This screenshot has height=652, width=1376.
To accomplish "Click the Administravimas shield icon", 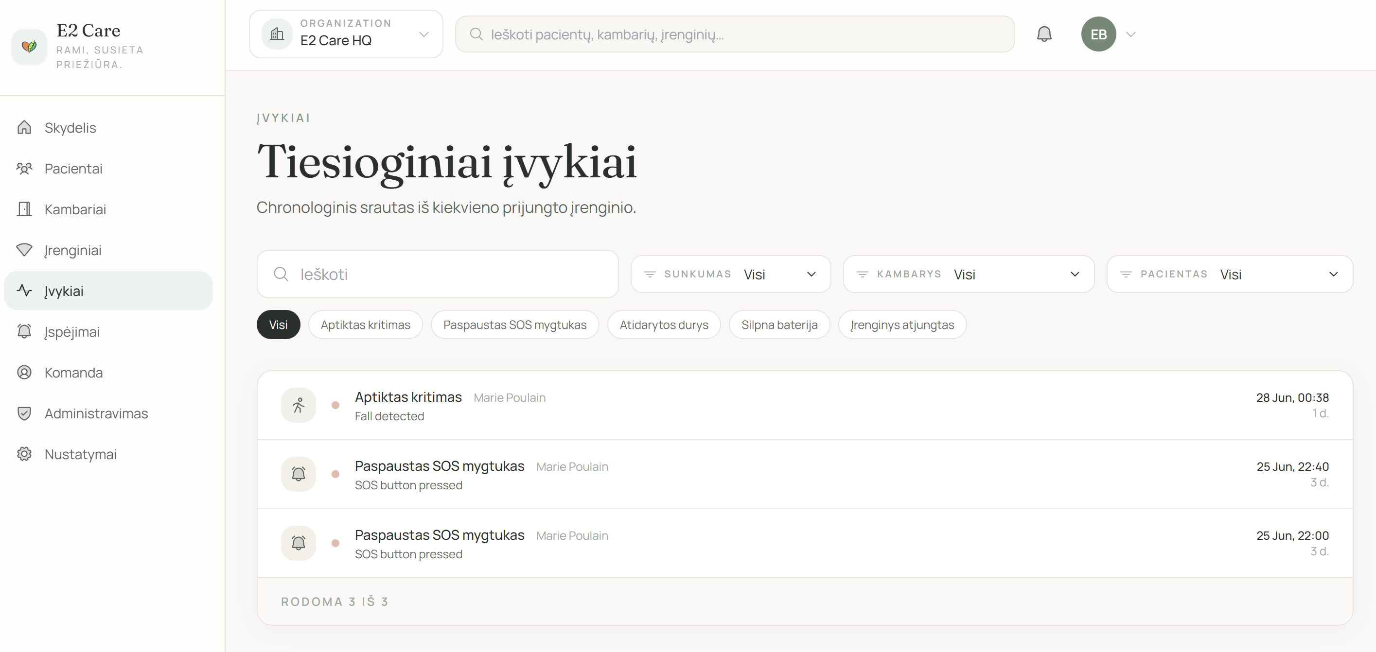I will [24, 413].
